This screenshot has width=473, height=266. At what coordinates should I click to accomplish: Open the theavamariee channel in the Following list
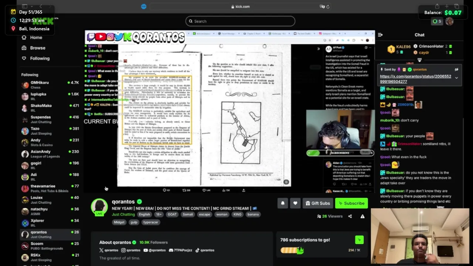pos(50,188)
